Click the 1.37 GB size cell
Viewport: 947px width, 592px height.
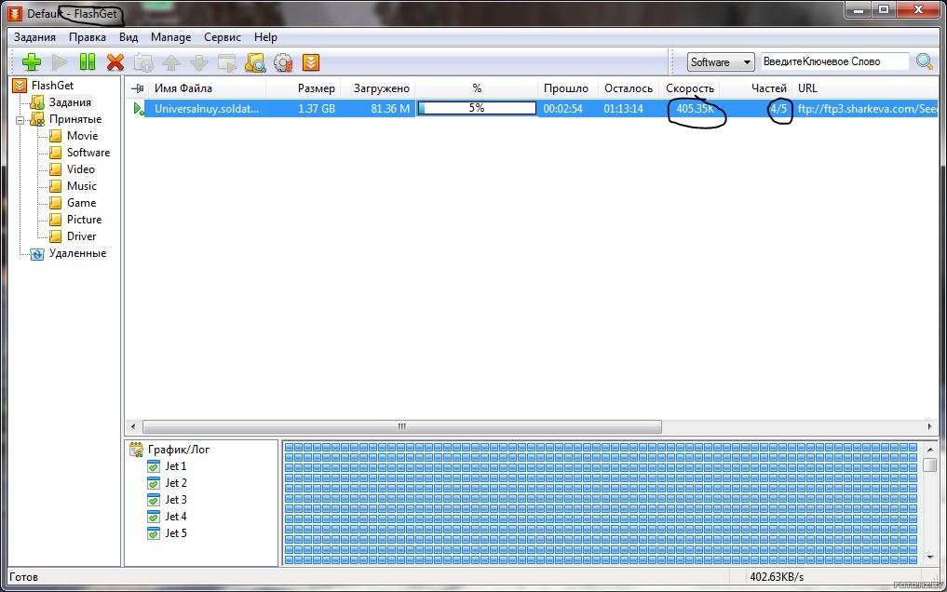(x=317, y=109)
